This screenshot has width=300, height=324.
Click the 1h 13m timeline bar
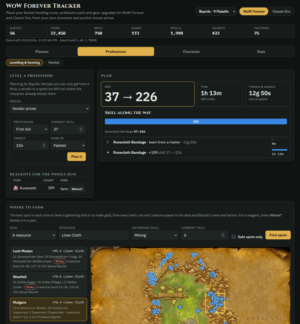click(280, 150)
